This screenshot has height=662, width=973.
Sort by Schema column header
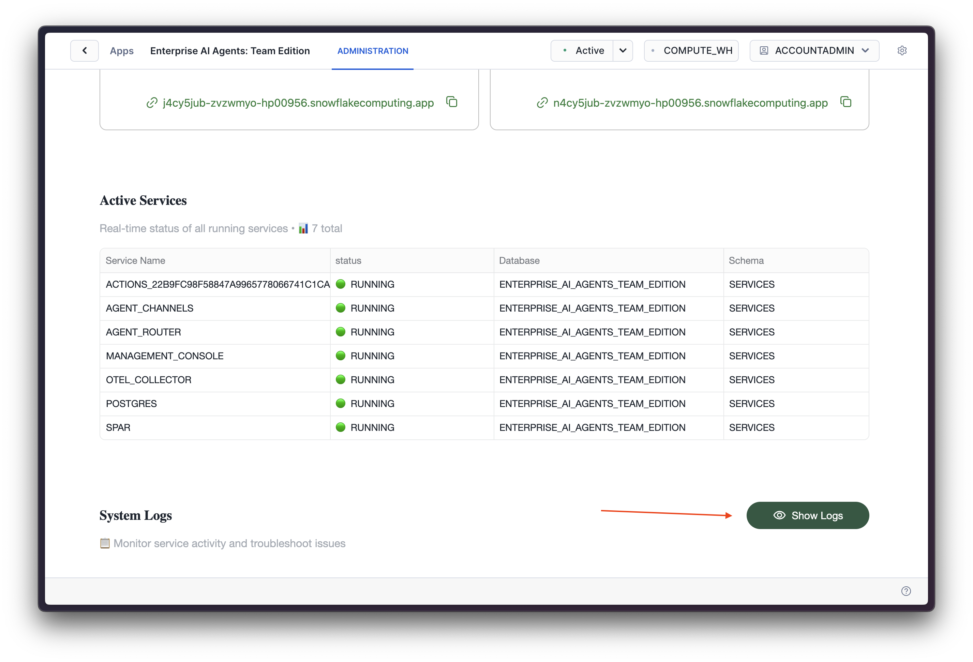tap(796, 260)
